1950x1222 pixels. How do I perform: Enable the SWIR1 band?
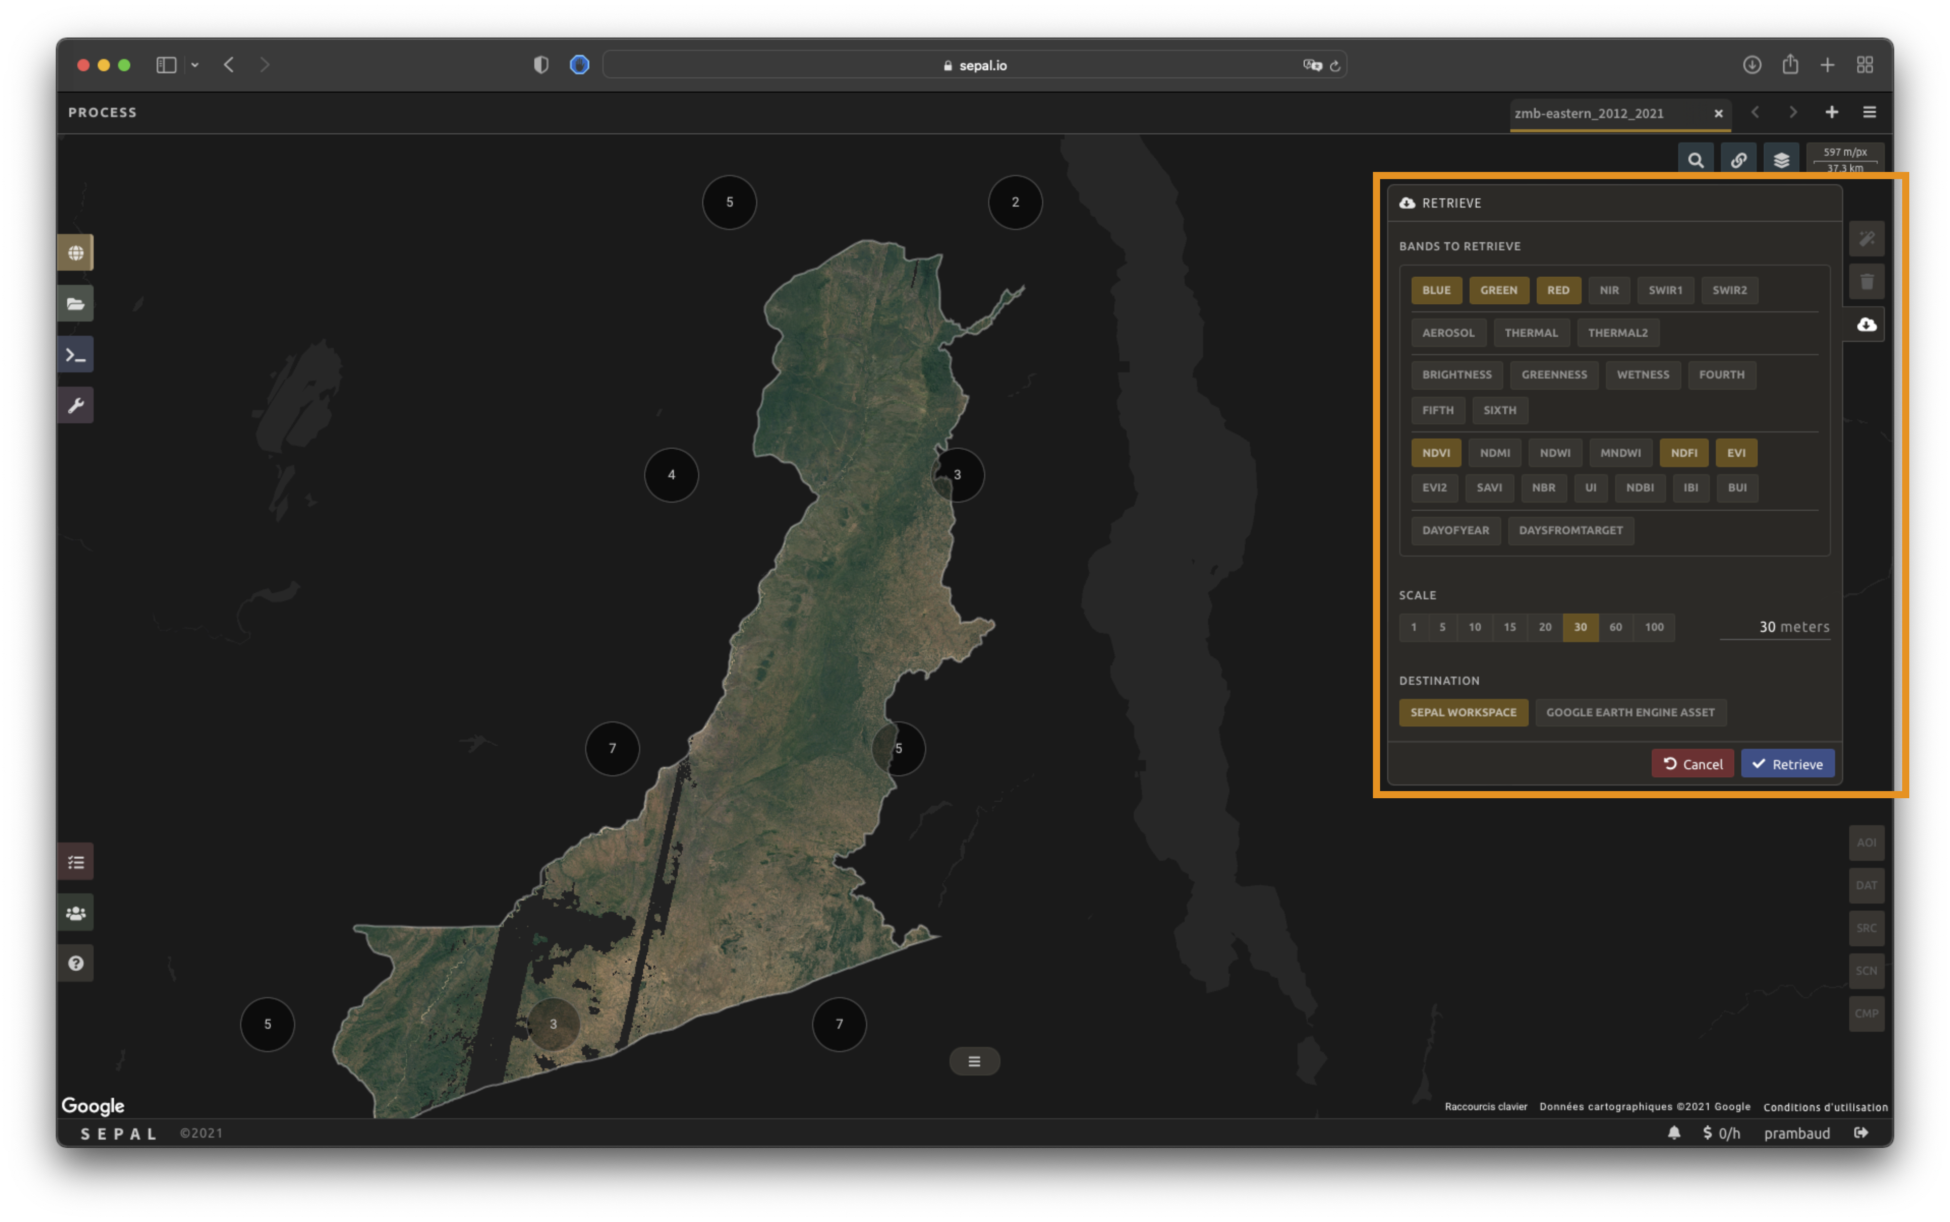pos(1665,290)
